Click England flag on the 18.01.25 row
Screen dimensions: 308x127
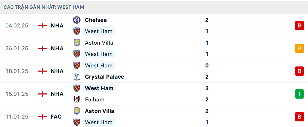pos(42,71)
